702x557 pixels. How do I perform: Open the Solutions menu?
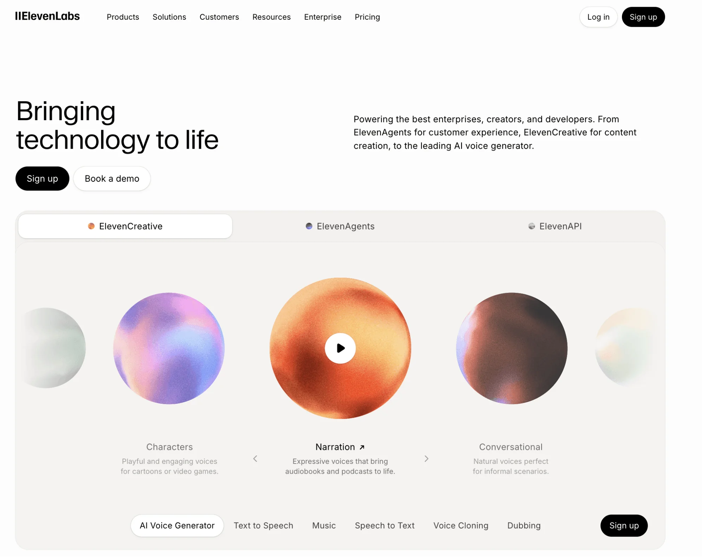point(169,17)
